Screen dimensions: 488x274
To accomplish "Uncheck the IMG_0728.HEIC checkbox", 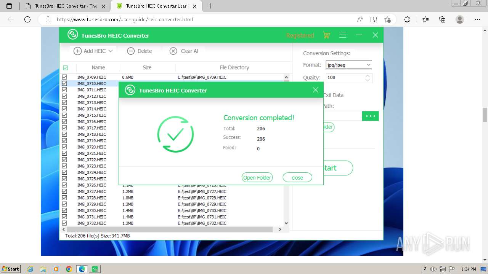I will (64, 198).
